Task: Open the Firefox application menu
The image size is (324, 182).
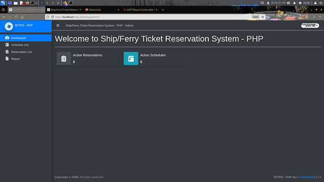Action: pyautogui.click(x=320, y=17)
